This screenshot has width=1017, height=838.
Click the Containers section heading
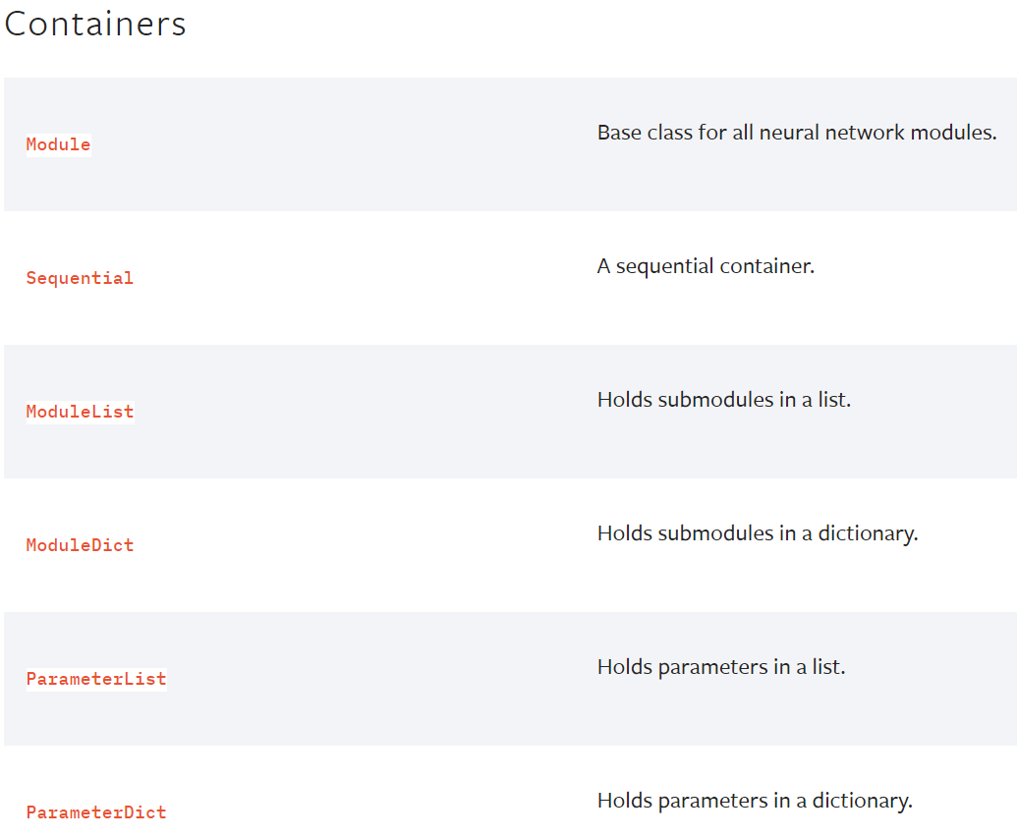click(x=95, y=25)
